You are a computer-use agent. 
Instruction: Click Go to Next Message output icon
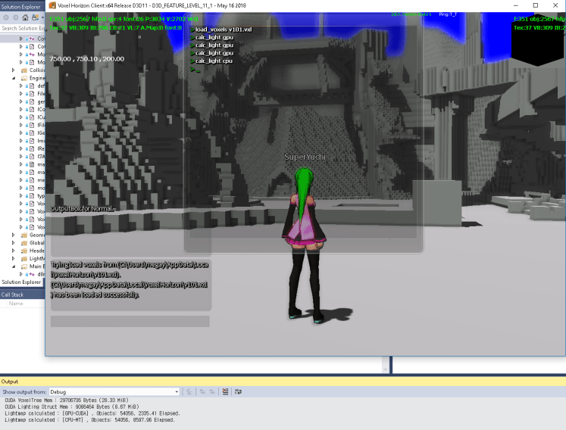coord(212,391)
